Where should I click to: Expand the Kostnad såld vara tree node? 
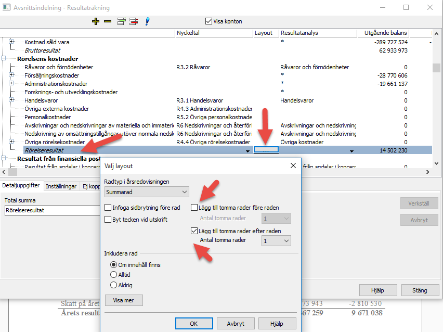click(11, 41)
